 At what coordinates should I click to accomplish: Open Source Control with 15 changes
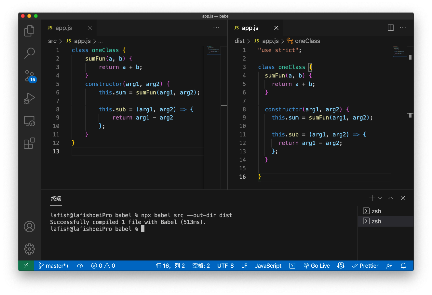point(29,76)
